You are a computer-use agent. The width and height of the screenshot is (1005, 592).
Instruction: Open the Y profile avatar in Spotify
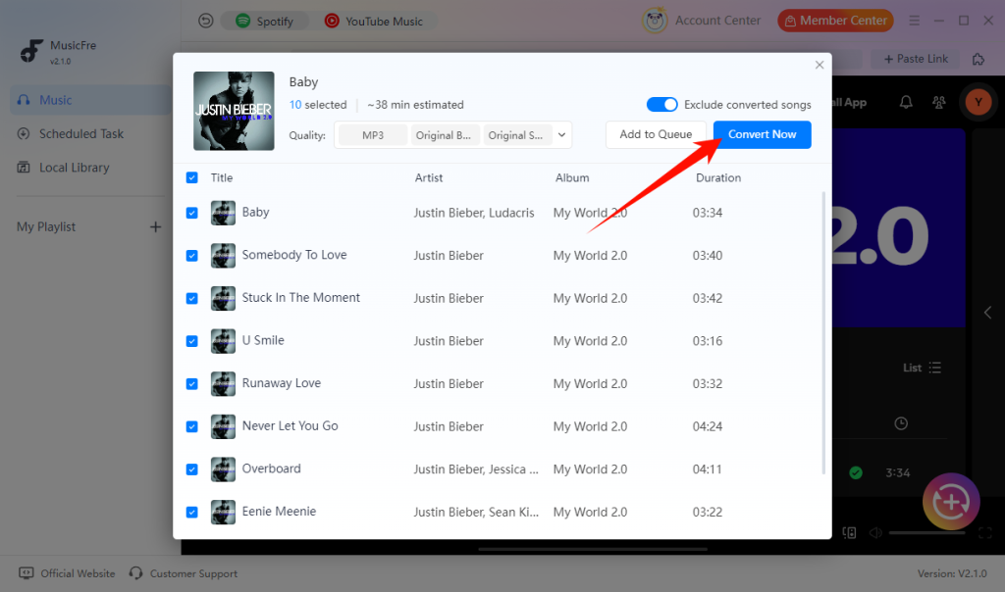[x=979, y=102]
